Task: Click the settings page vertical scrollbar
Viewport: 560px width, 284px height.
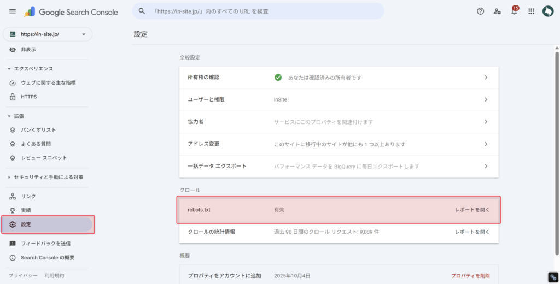Action: [557, 153]
